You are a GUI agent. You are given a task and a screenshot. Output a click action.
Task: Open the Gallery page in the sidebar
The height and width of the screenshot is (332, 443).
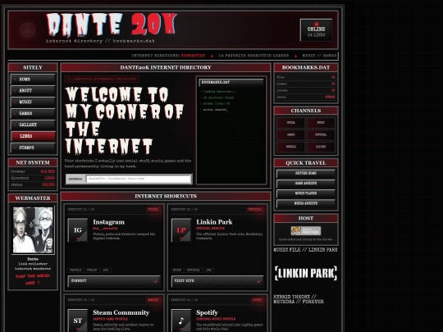[x=33, y=125]
